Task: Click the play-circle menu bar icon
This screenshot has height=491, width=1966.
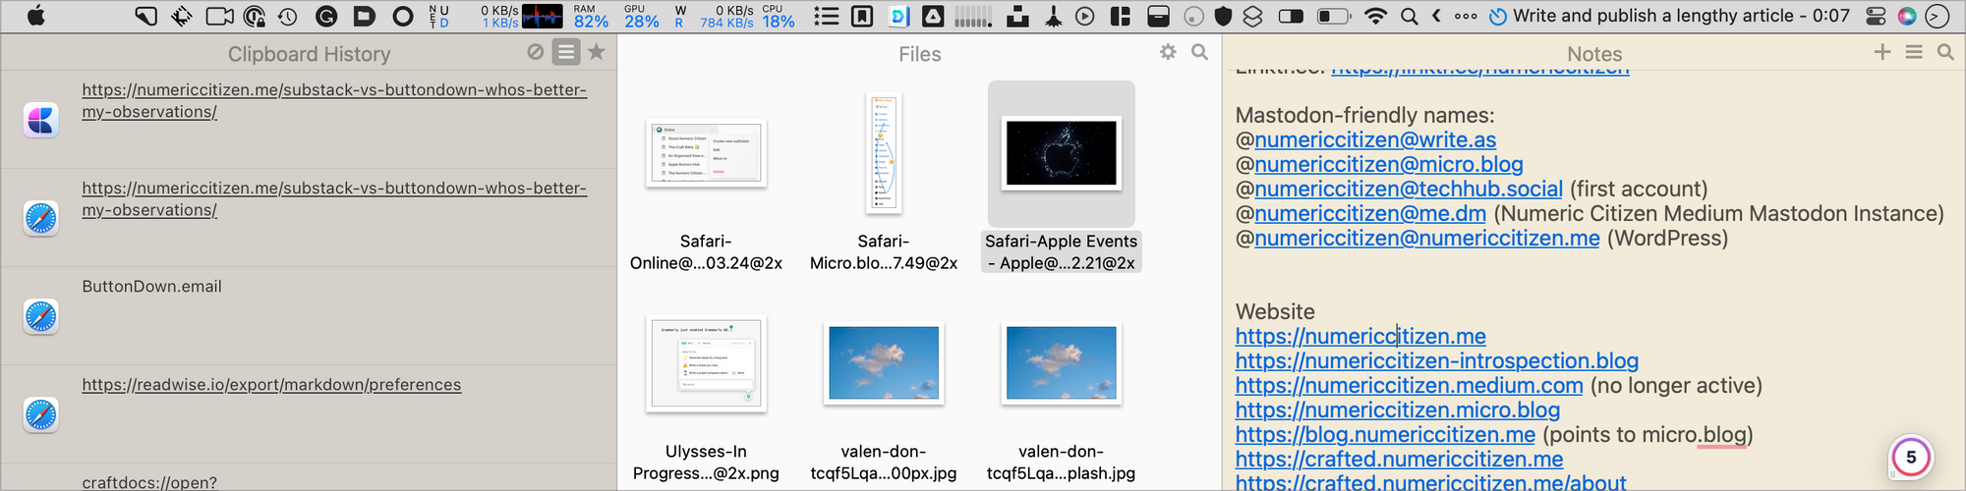Action: [1085, 16]
